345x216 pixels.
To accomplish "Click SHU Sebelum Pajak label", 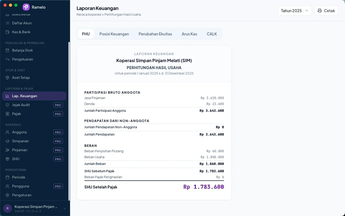I will click(x=99, y=171).
